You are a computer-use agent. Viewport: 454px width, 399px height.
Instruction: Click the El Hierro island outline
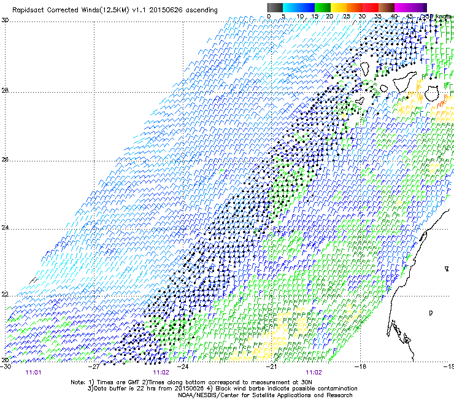[360, 101]
